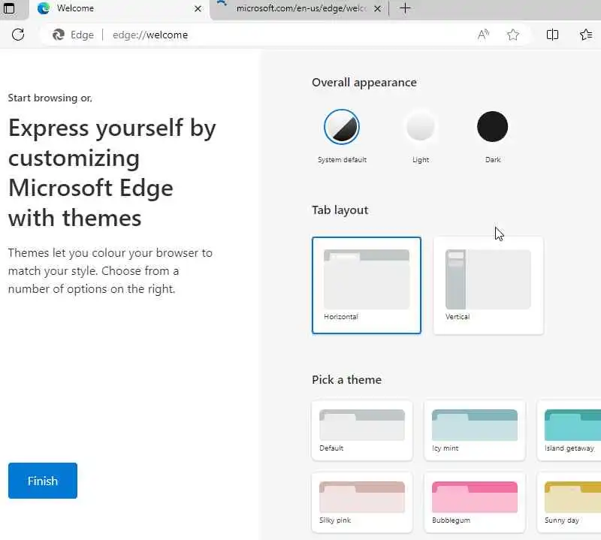Image resolution: width=601 pixels, height=540 pixels.
Task: Open the Favorites list icon
Action: coord(586,35)
